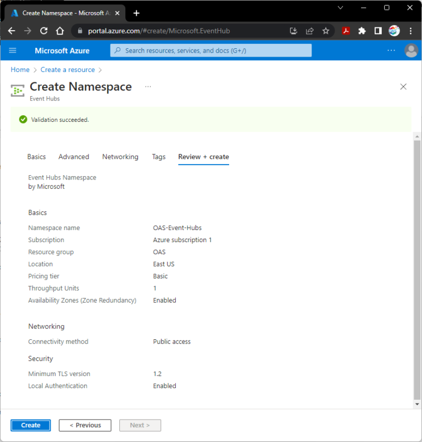This screenshot has height=442, width=422.
Task: Select the Advanced tab
Action: [x=74, y=156]
